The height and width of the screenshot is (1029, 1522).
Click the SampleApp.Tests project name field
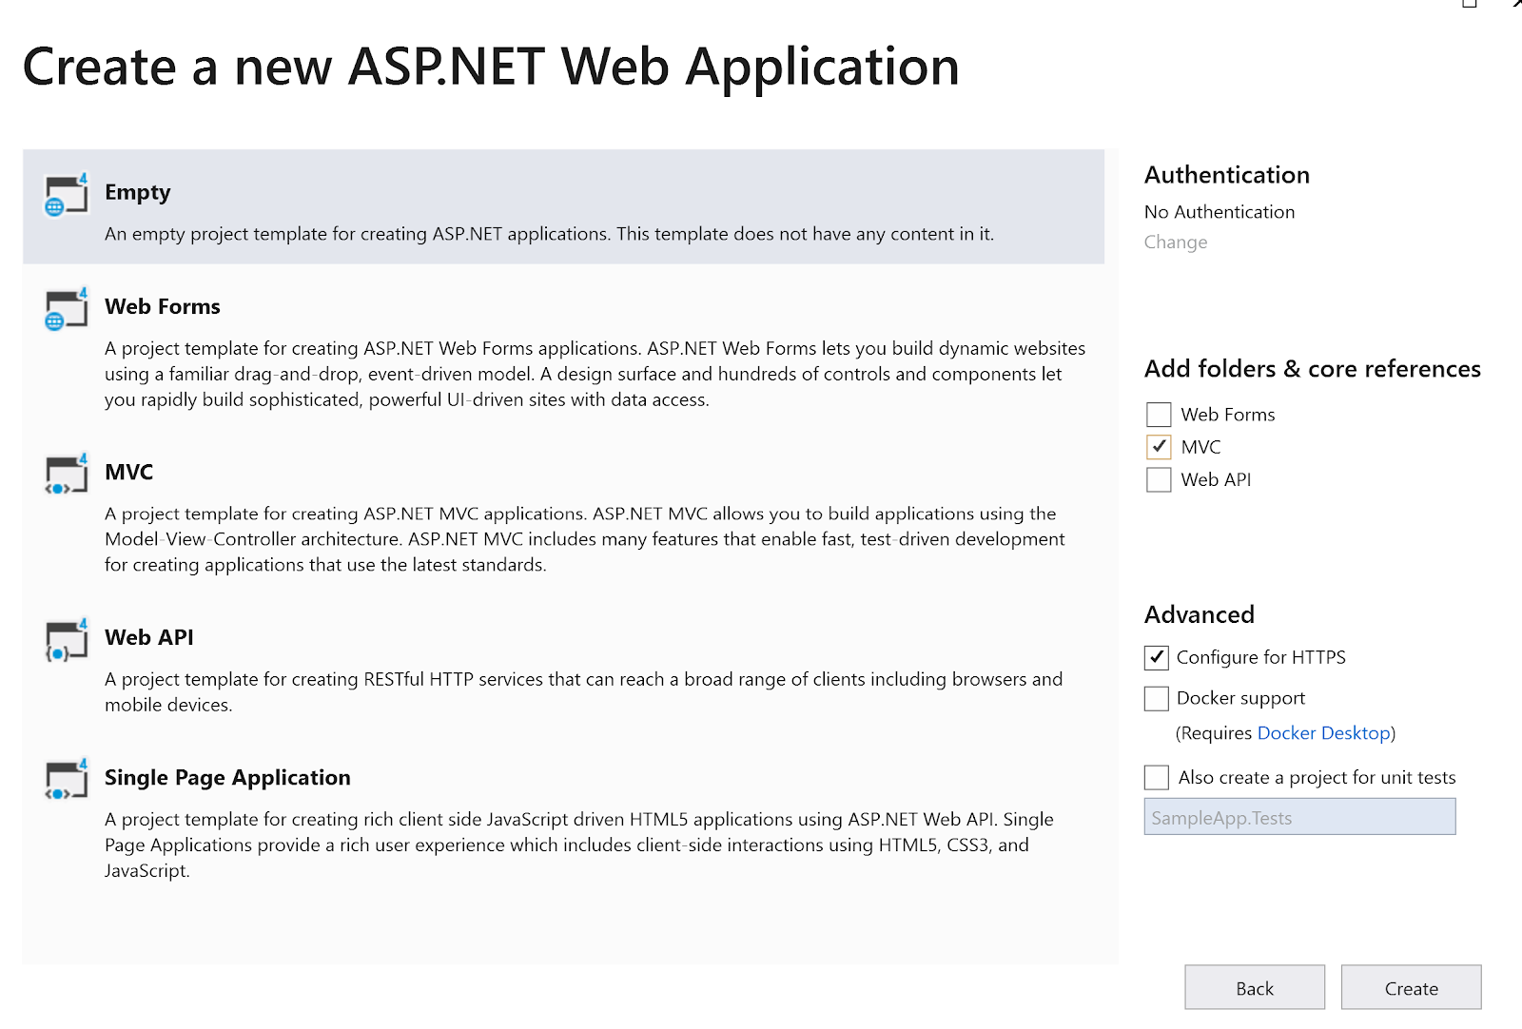(x=1299, y=817)
